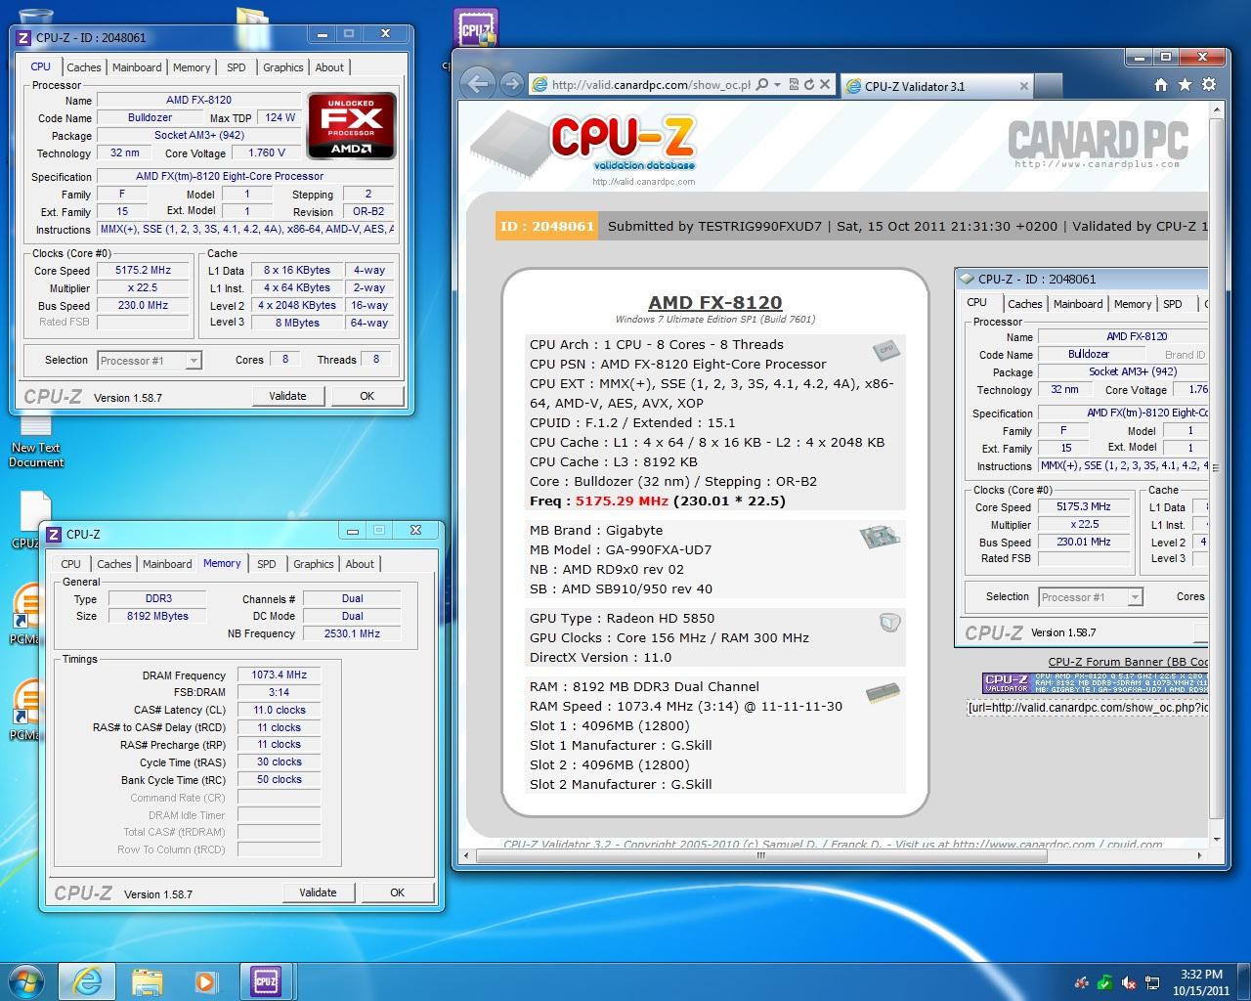Open the taskbar clock showing 3:32 PM

point(1201,981)
